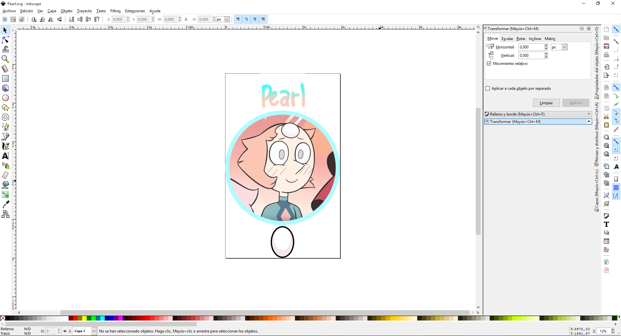Open px units dropdown in Transformar panel
Image resolution: width=621 pixels, height=336 pixels.
(564, 47)
